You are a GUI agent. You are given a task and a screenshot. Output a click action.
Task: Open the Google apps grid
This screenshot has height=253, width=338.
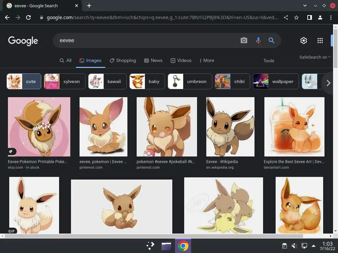point(320,41)
